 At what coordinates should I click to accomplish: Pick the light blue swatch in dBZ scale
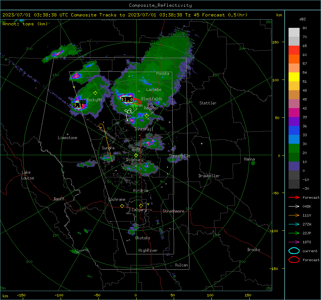click(x=294, y=139)
